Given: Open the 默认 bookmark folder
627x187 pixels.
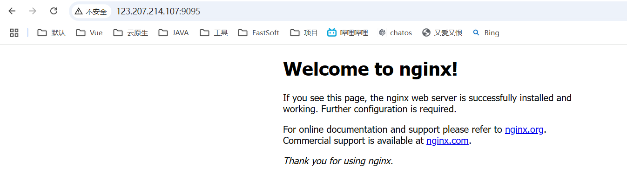Looking at the screenshot, I should pos(52,32).
